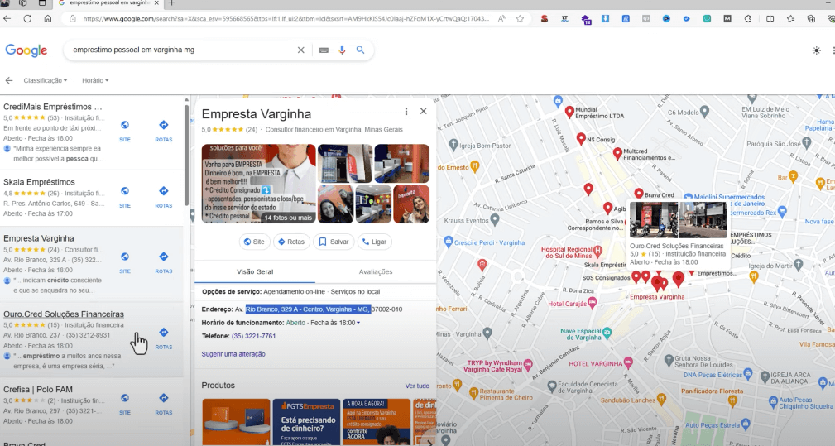Open the on-screen keyboard icon in search box

[324, 50]
